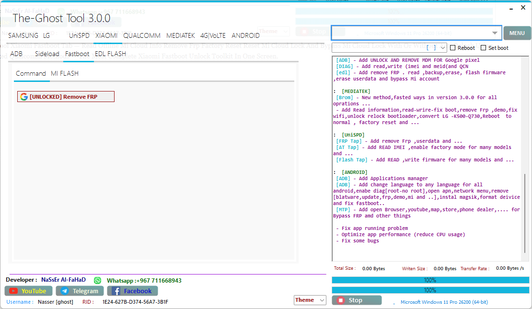The height and width of the screenshot is (309, 532).
Task: Minimize the Ghost Tool window
Action: click(x=511, y=8)
